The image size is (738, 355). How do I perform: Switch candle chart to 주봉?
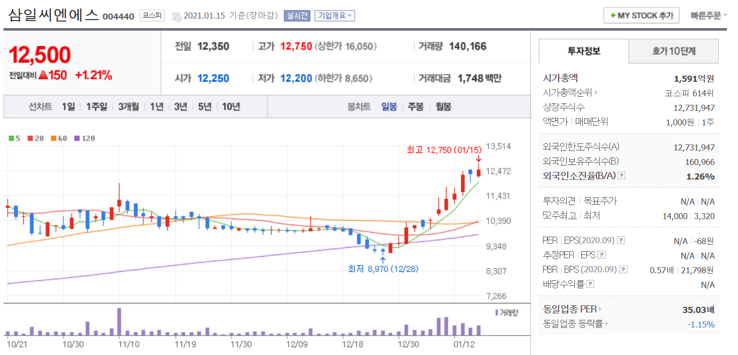415,106
